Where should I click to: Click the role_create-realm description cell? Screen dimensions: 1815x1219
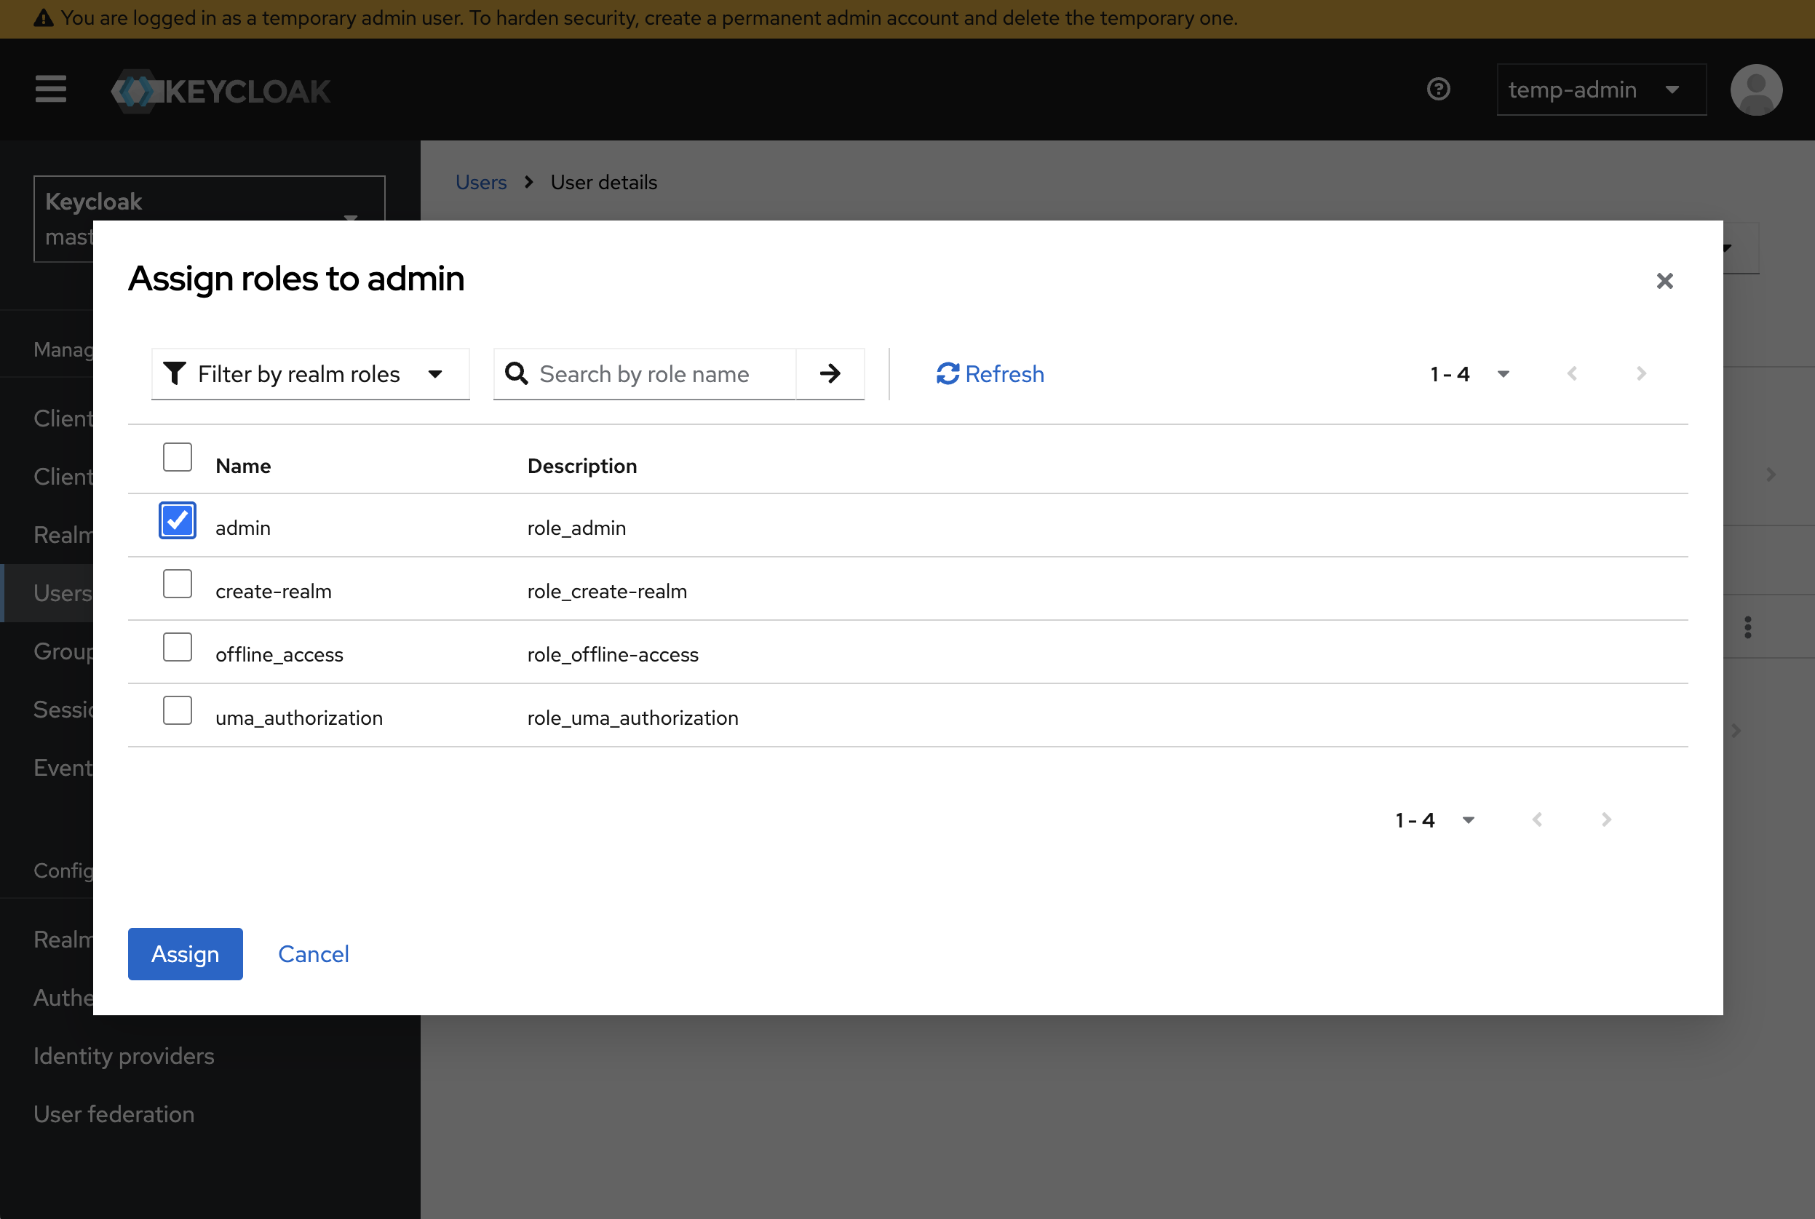[607, 591]
